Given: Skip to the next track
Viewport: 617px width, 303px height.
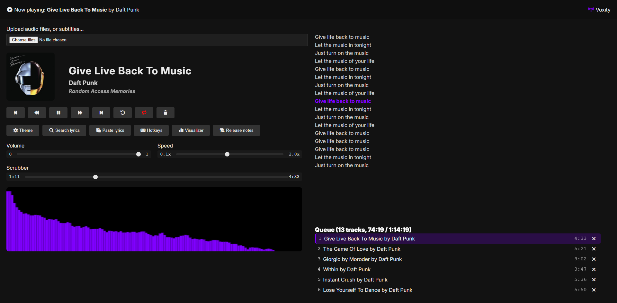Looking at the screenshot, I should coord(101,113).
